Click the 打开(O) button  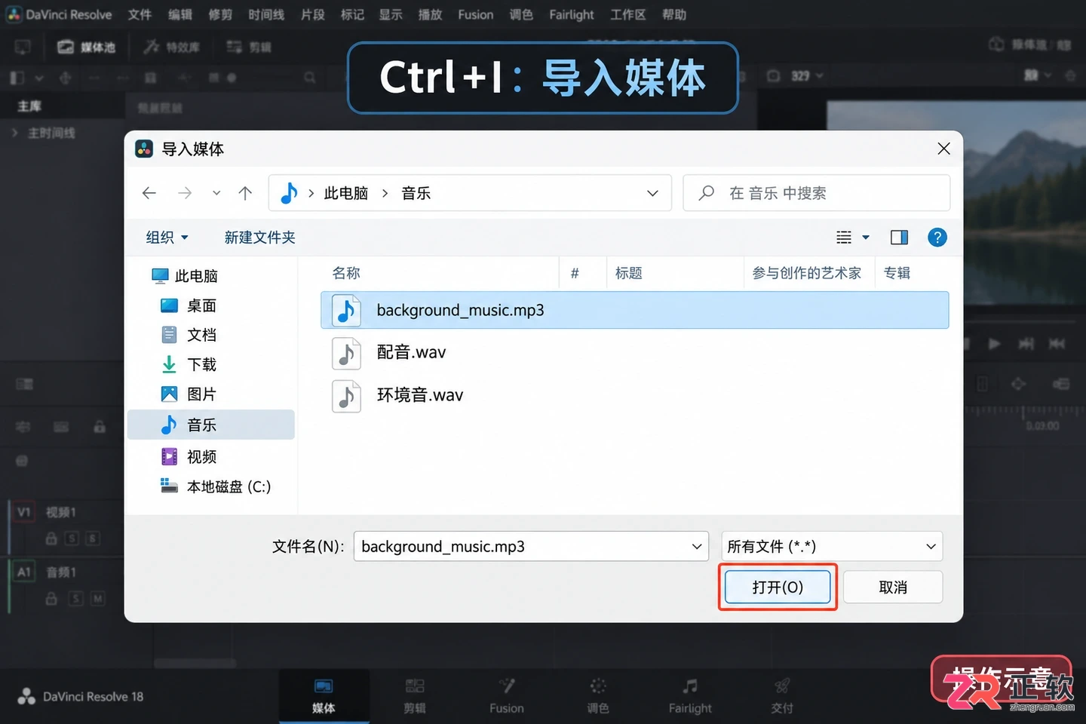(778, 587)
